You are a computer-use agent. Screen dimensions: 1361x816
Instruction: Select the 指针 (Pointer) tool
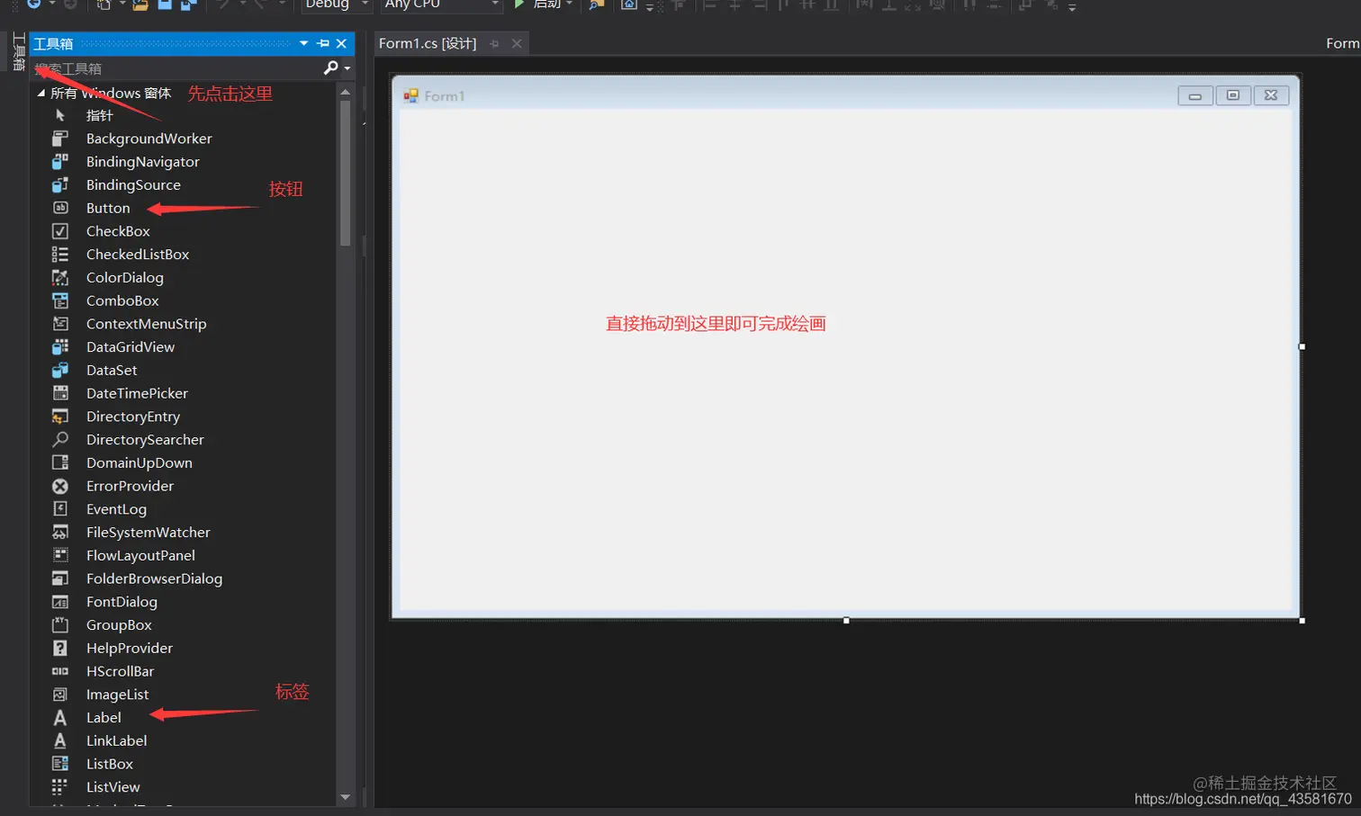click(99, 115)
